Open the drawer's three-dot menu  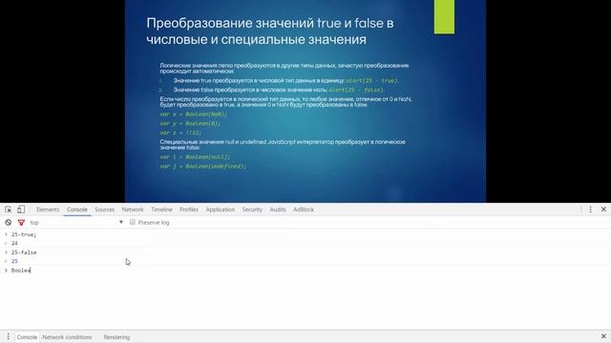[9, 336]
